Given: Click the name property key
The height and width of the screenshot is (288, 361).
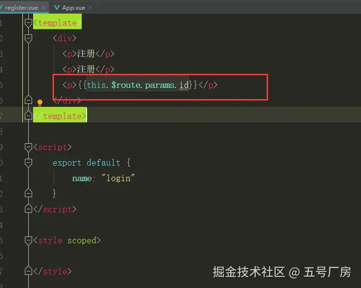Looking at the screenshot, I should pos(82,178).
